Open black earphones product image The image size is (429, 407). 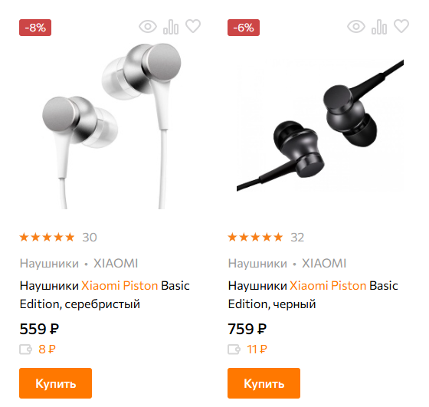point(320,126)
